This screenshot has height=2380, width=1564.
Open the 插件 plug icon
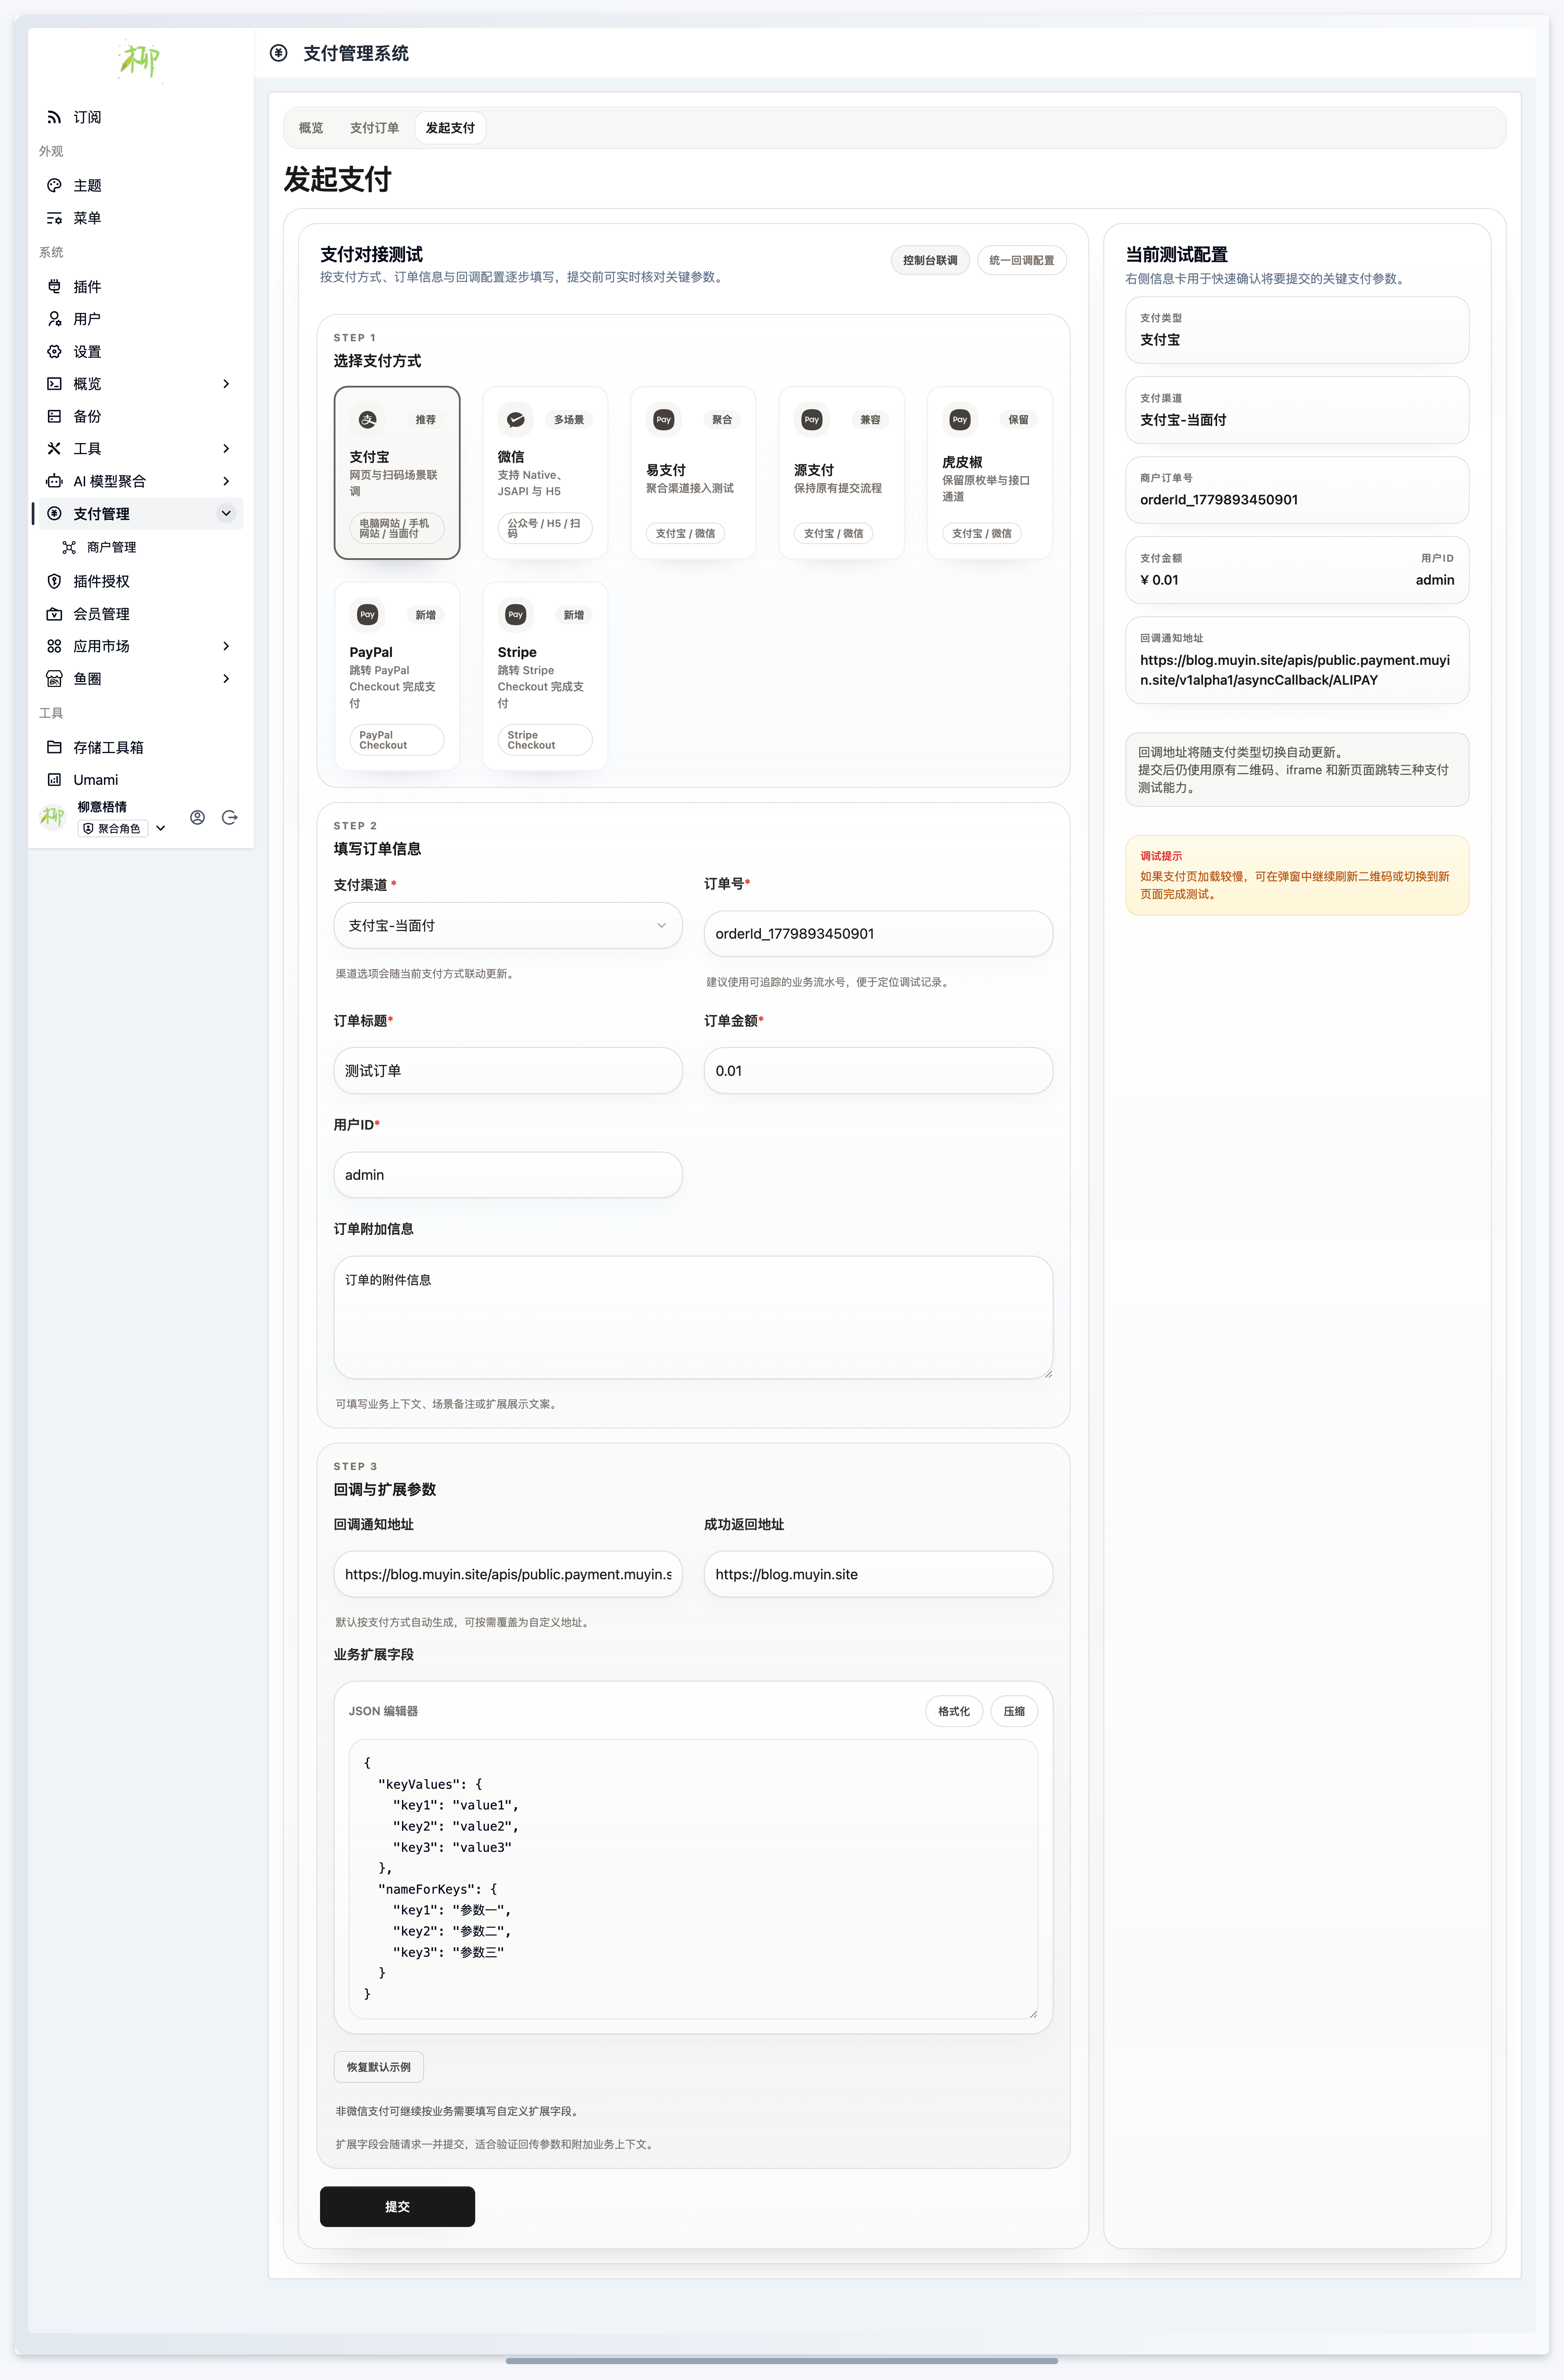[54, 286]
